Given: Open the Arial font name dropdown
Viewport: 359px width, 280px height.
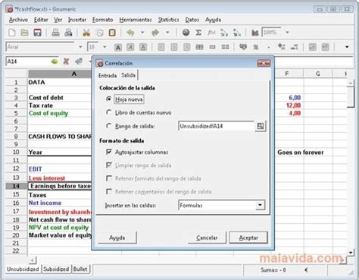Looking at the screenshot, I should [80, 47].
